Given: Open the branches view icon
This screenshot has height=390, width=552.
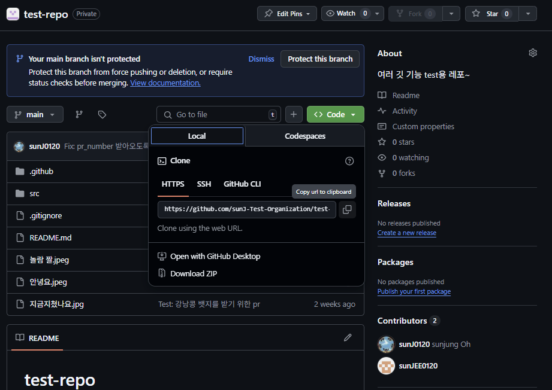Looking at the screenshot, I should click(x=79, y=114).
